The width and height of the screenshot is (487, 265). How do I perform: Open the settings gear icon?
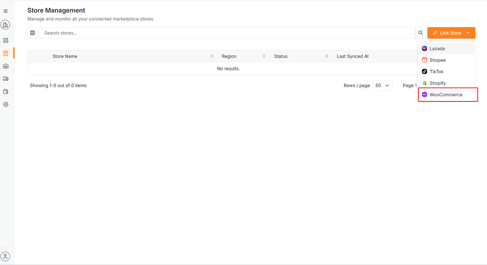point(6,105)
